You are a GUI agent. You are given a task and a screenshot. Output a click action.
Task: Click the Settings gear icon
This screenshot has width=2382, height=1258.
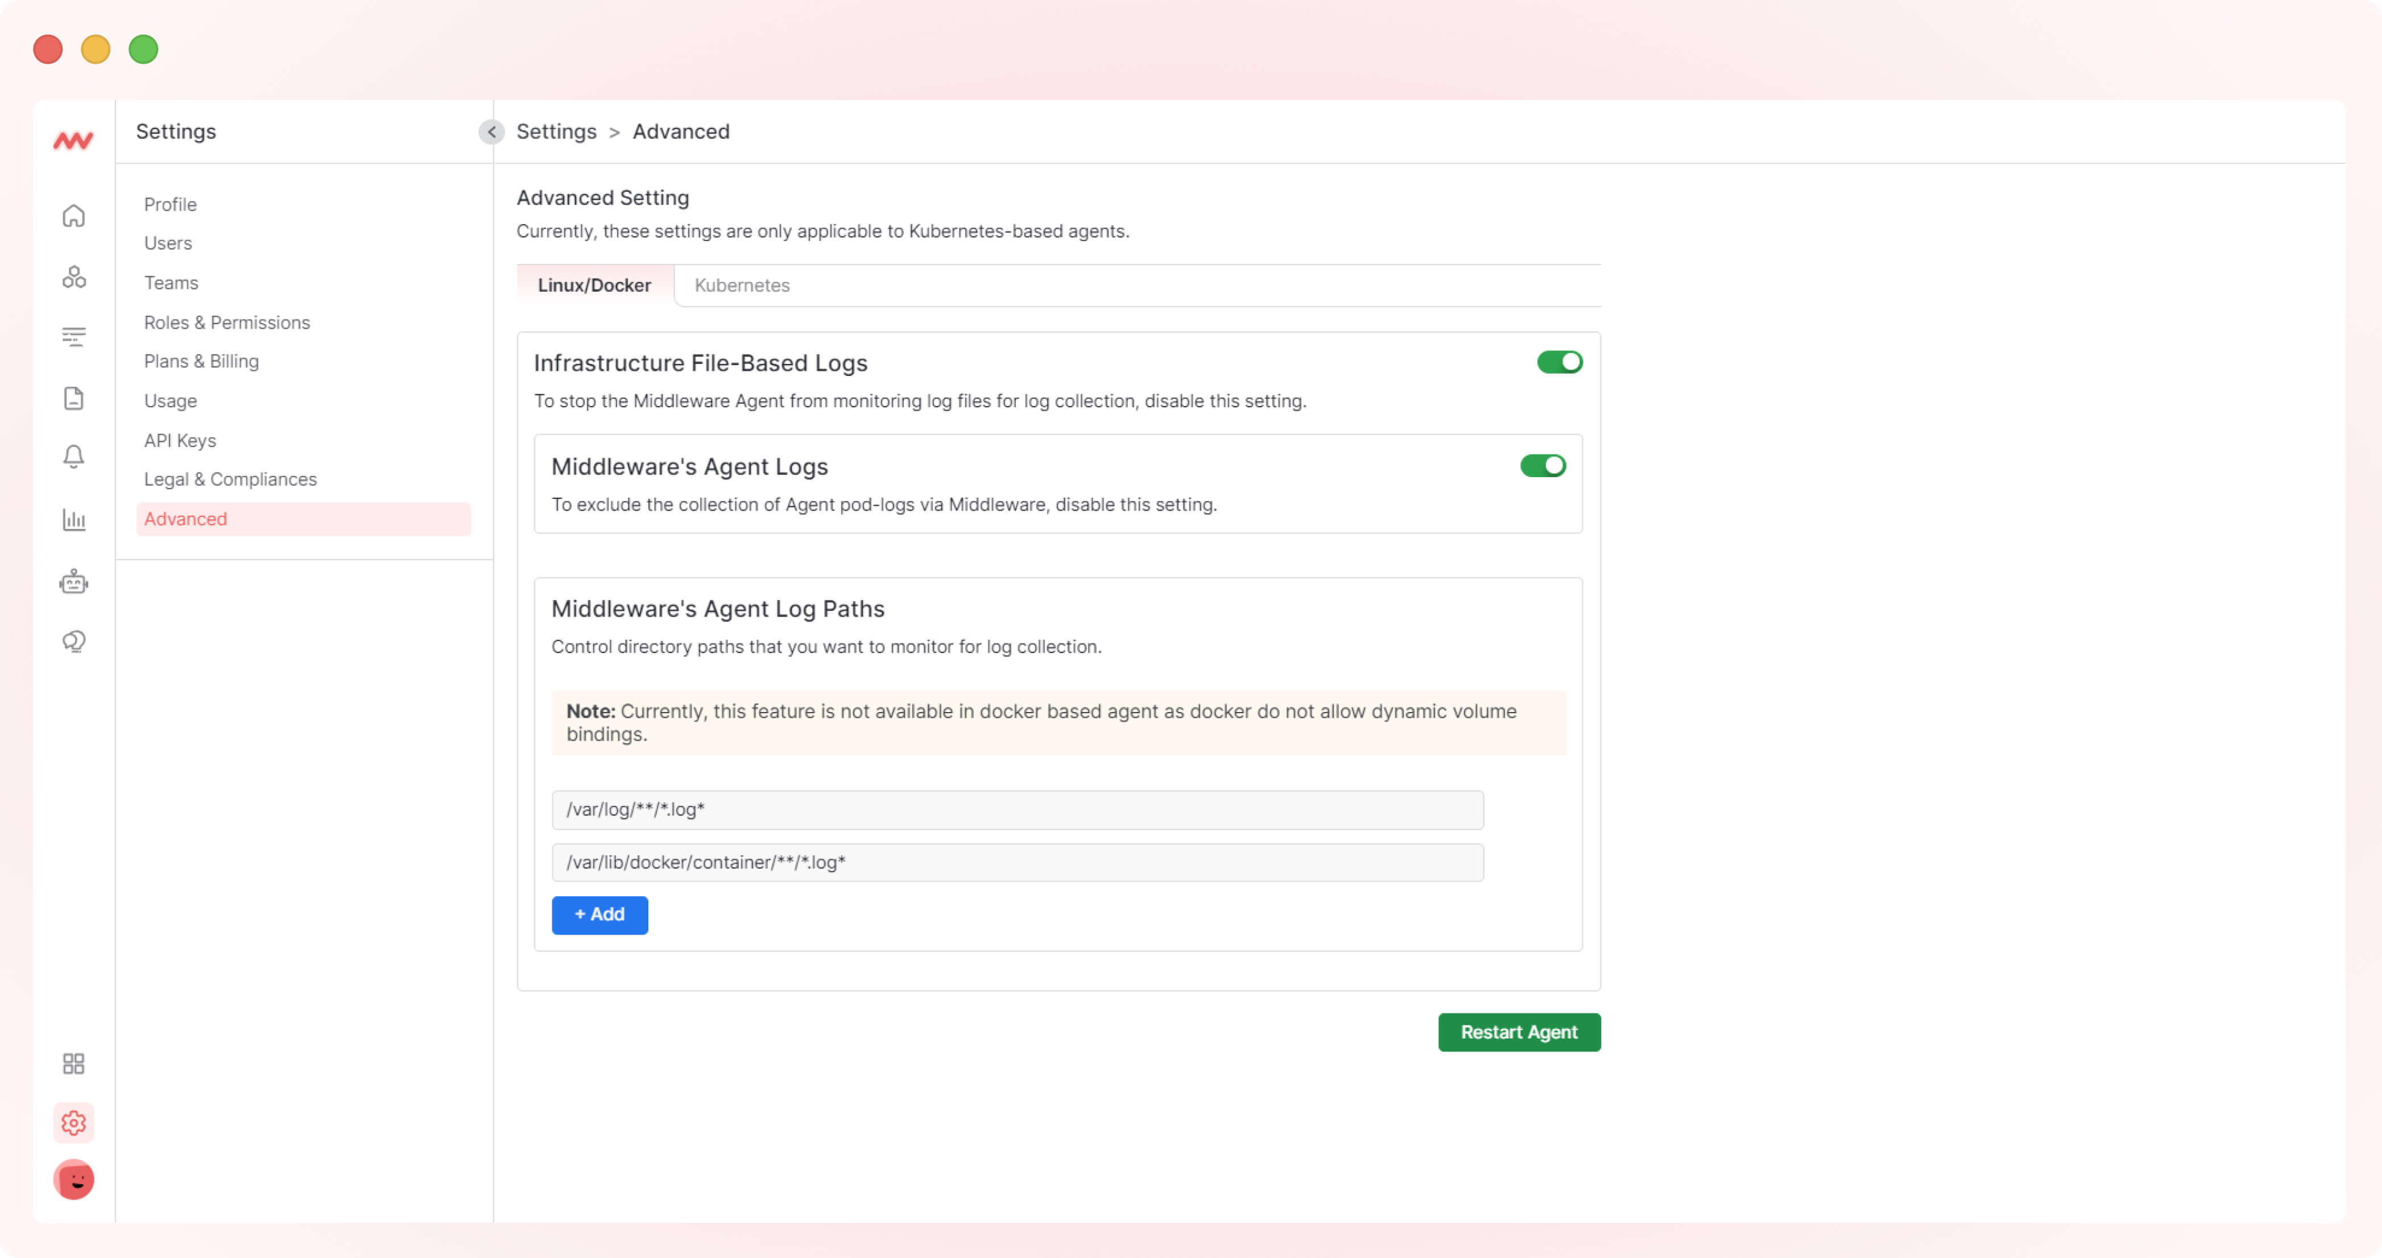(x=74, y=1123)
